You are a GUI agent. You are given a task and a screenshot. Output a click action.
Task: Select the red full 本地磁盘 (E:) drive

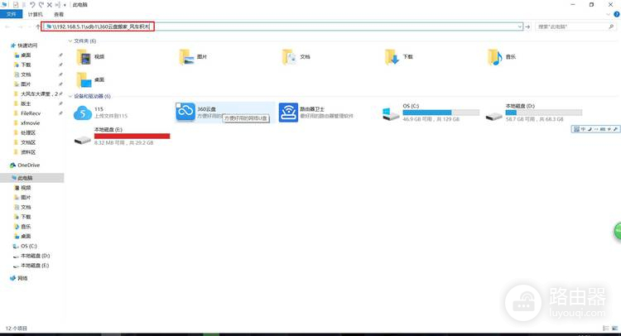(x=123, y=136)
